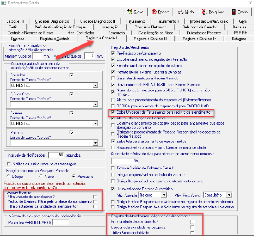This screenshot has height=236, width=254.
Task: Click the Grava save button
Action: (x=135, y=12)
